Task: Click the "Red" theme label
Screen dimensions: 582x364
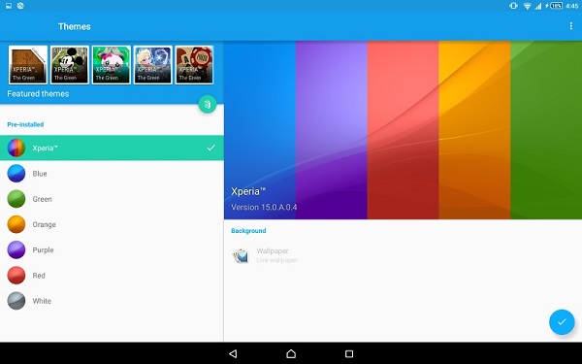Action: (x=39, y=276)
